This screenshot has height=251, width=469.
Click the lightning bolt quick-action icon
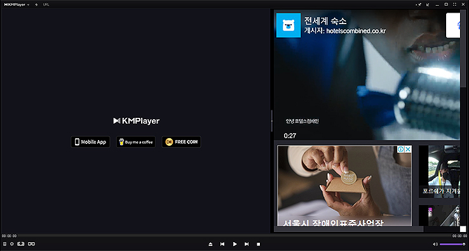point(36,4)
